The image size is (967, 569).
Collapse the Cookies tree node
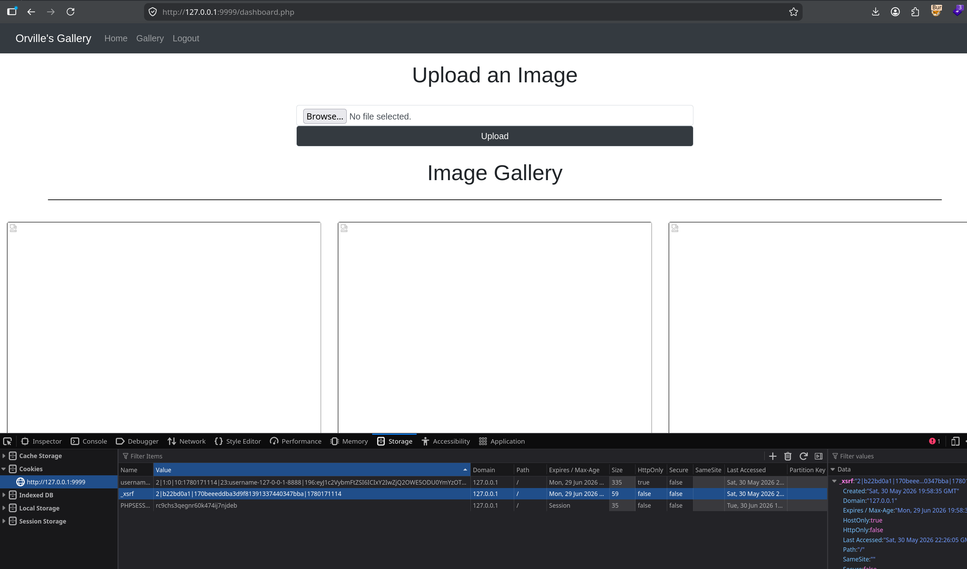(4, 468)
